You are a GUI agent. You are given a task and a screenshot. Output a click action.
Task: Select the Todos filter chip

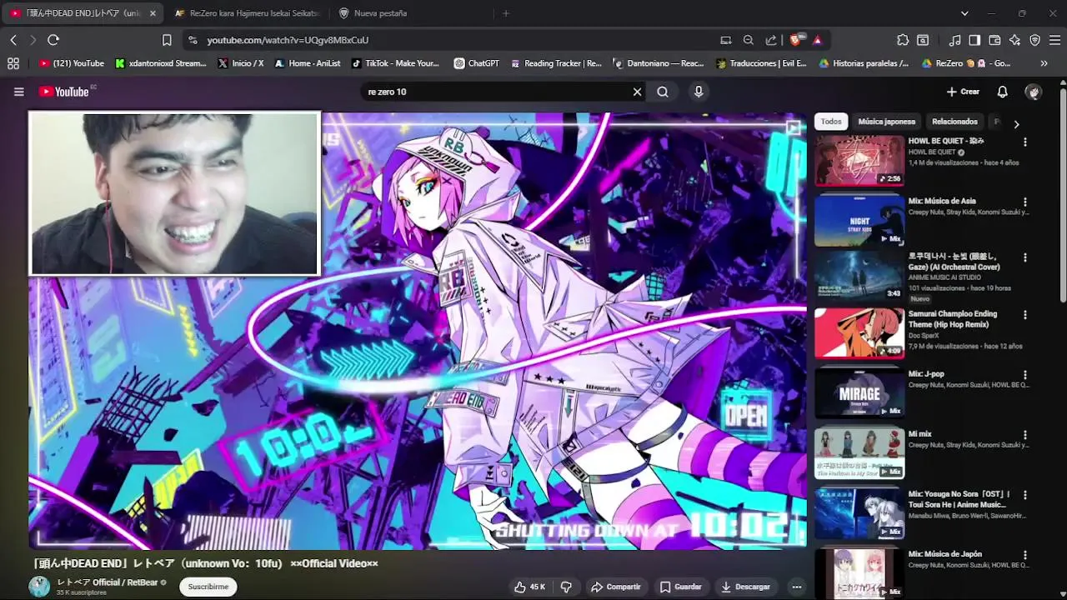point(831,122)
